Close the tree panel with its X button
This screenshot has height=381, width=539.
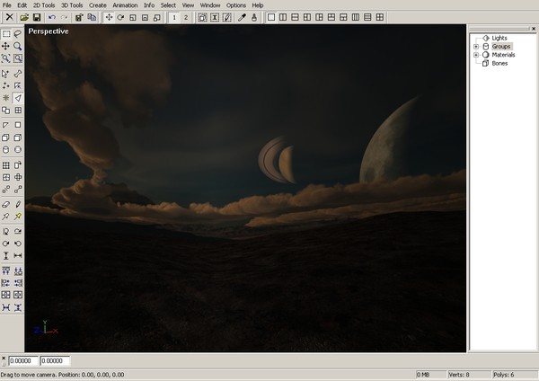pyautogui.click(x=534, y=29)
